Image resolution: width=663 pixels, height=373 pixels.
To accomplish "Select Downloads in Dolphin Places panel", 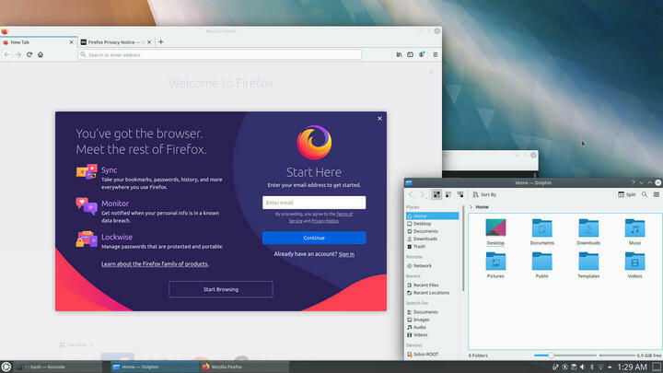I will click(432, 239).
